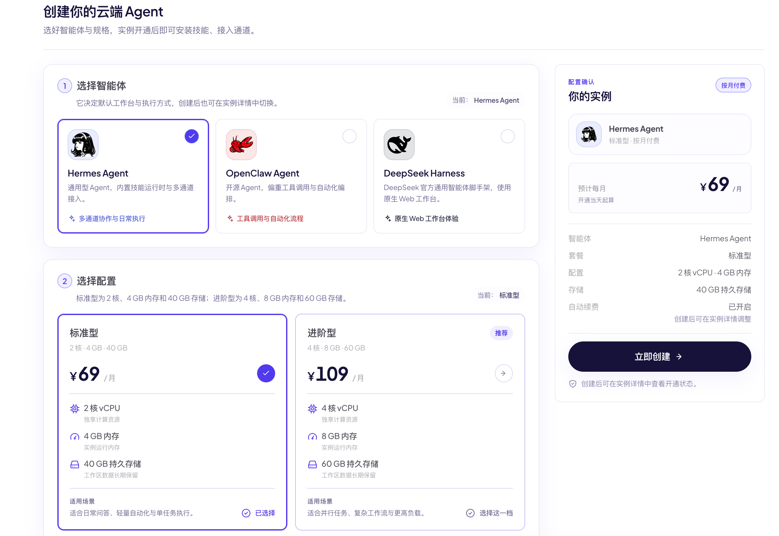
Task: Click the 当前: 标准型 indicator
Action: pos(498,295)
